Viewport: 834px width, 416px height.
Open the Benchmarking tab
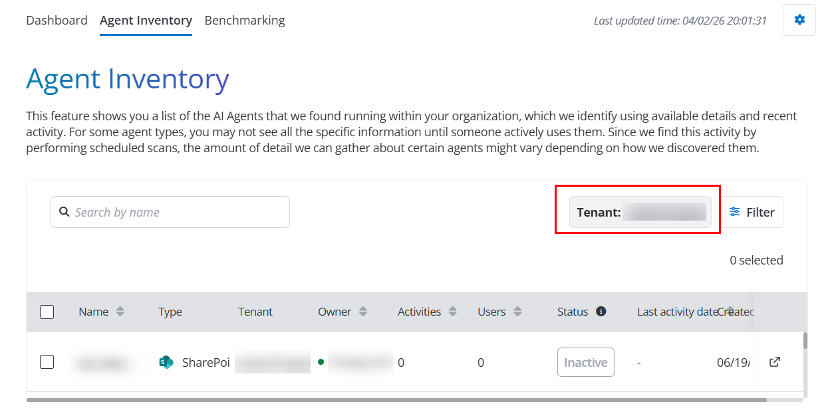(245, 20)
